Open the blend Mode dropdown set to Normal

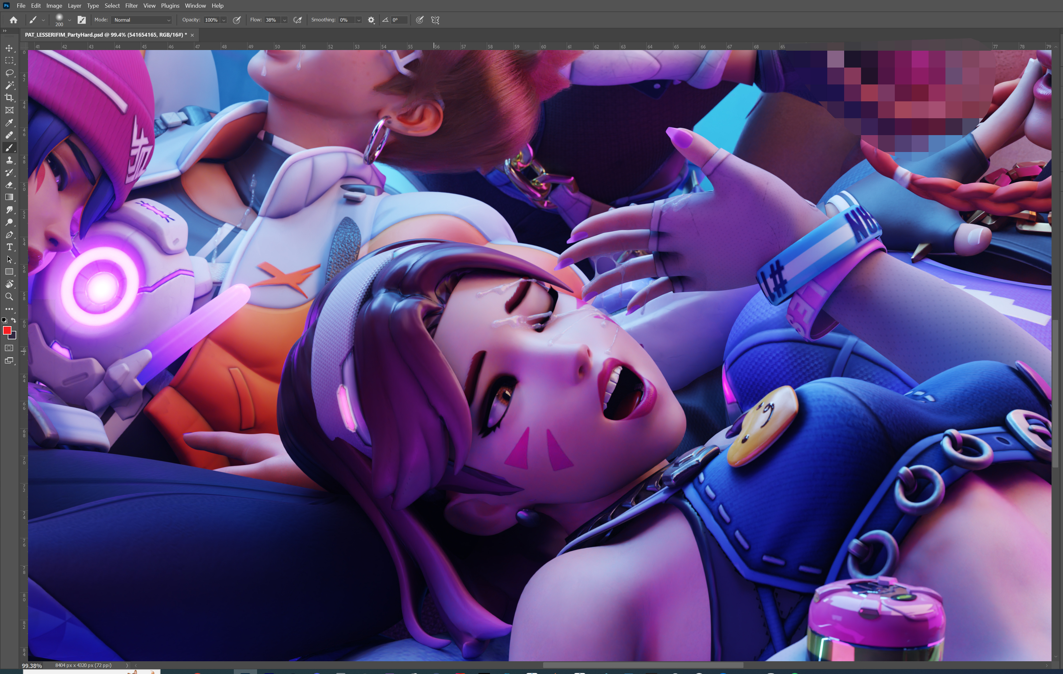click(x=142, y=20)
